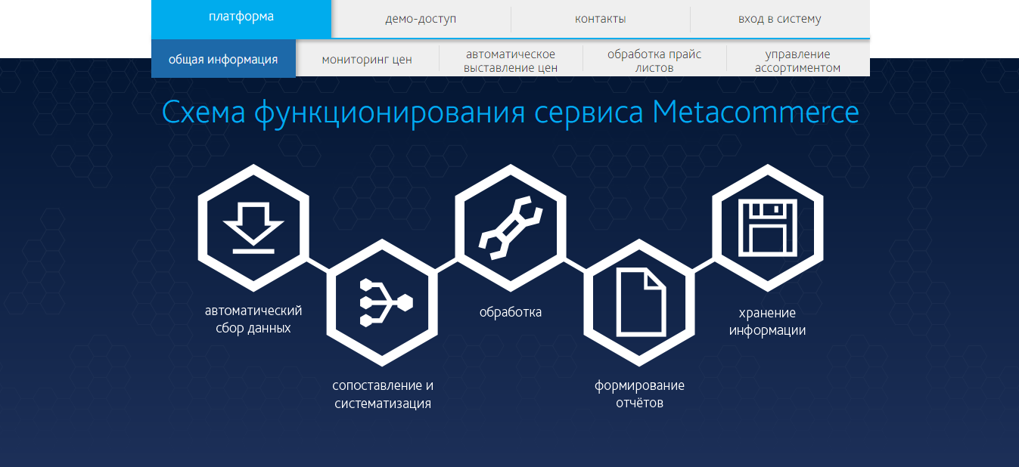1019x467 pixels.
Task: Select управление ассортиментом
Action: tap(797, 60)
